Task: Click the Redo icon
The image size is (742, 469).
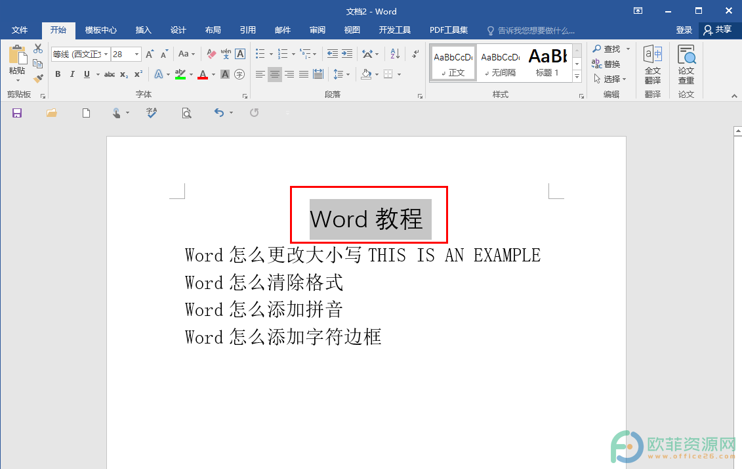Action: pos(254,113)
